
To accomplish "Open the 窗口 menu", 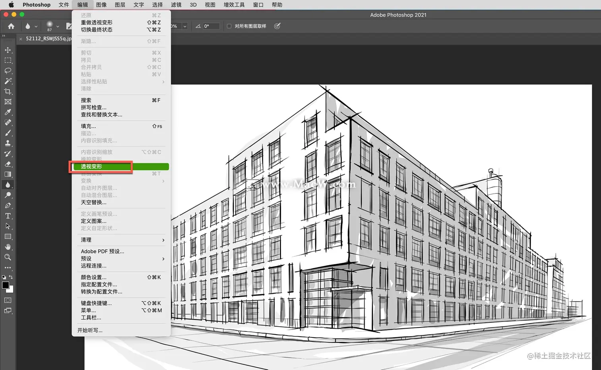I will 258,5.
